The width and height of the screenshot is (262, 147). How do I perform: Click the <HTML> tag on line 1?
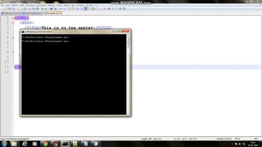pyautogui.click(x=22, y=18)
